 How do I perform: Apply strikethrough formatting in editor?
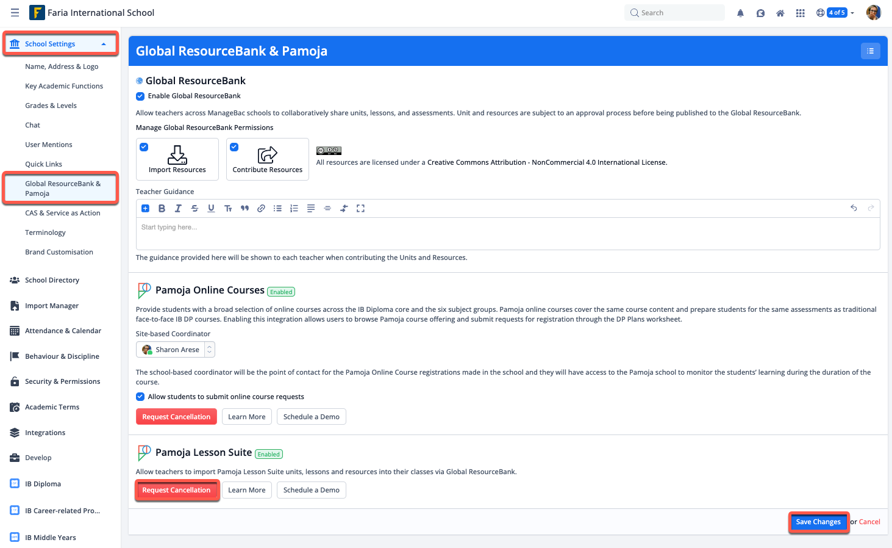click(x=194, y=208)
